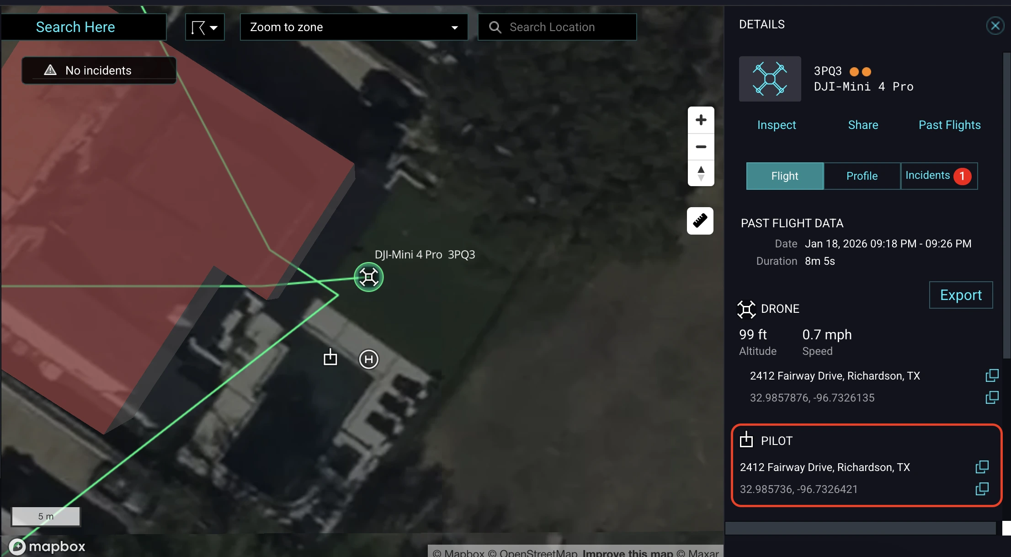
Task: Expand the flag zone selector dropdown
Action: coord(205,27)
